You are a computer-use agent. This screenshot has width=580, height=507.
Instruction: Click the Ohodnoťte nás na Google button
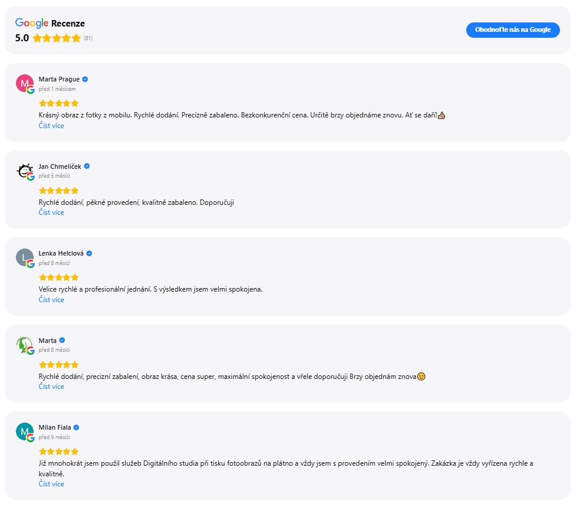[x=512, y=30]
